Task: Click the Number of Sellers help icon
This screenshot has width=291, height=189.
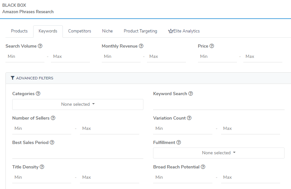Action: [x=53, y=118]
